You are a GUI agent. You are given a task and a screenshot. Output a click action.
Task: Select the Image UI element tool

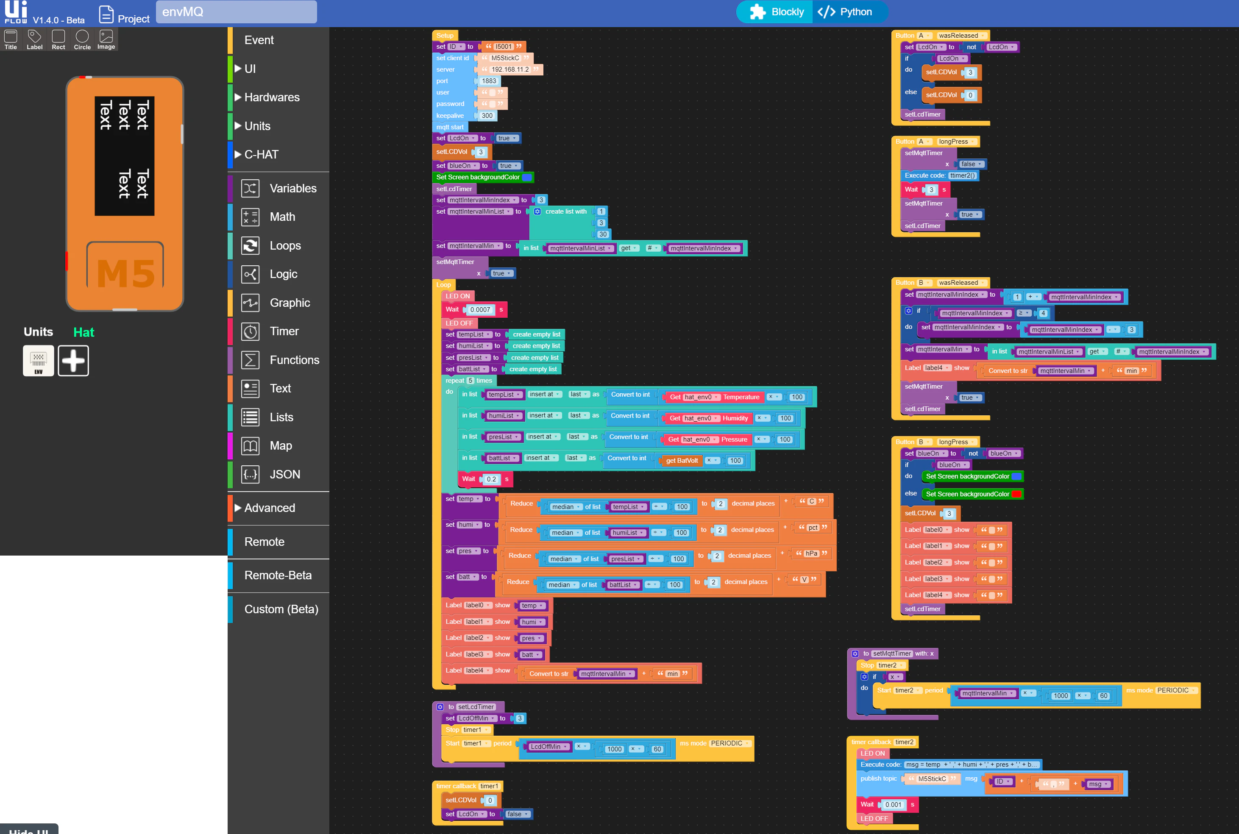coord(106,40)
